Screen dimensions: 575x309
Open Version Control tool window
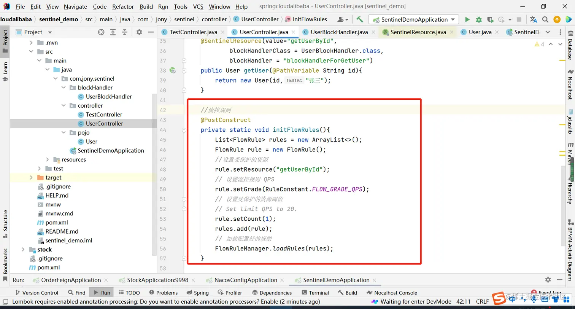[37, 293]
